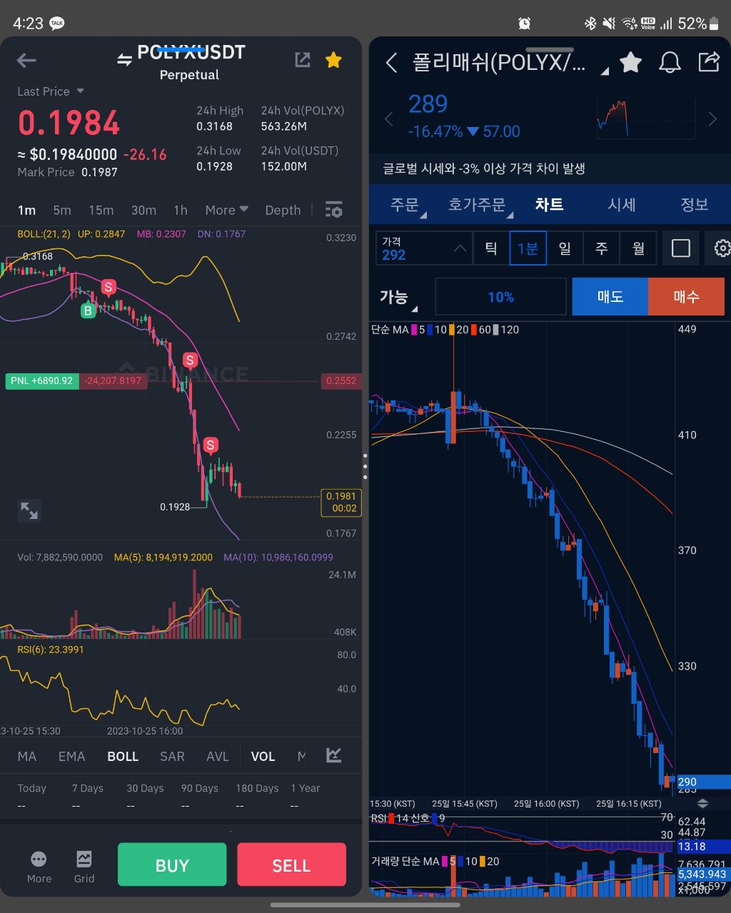Select the 15m chart interval

click(101, 210)
